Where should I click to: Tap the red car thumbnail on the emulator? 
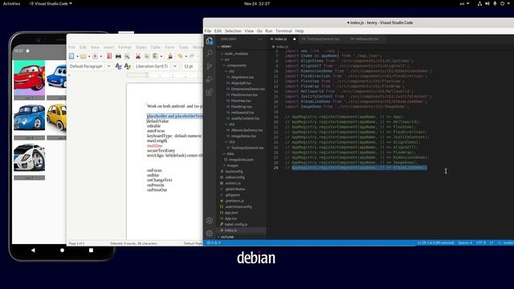pyautogui.click(x=29, y=78)
